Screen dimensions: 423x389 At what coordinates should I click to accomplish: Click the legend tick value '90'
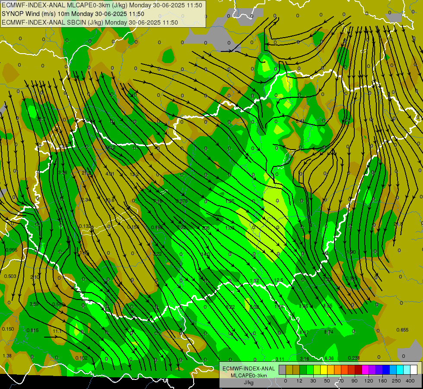click(354, 381)
